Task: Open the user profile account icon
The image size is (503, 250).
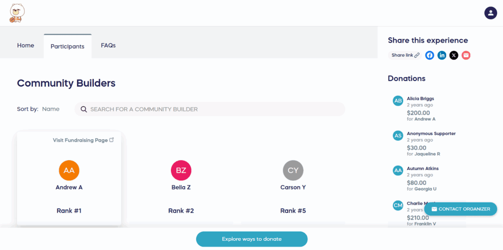Action: [490, 13]
